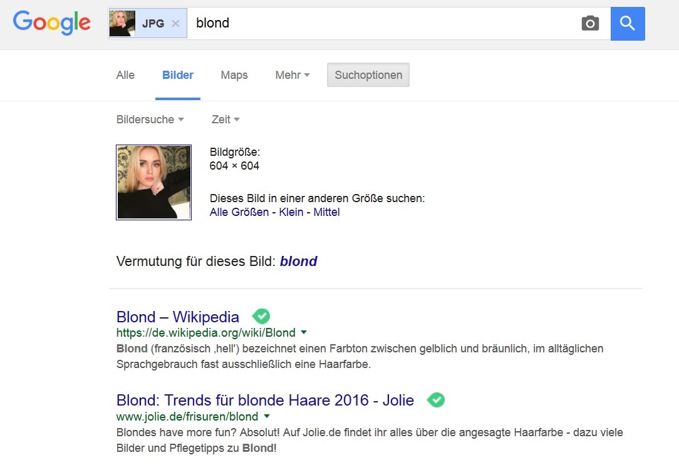Screen dimensions: 679x465
Task: Click the '604 × 604' size text
Action: 234,166
